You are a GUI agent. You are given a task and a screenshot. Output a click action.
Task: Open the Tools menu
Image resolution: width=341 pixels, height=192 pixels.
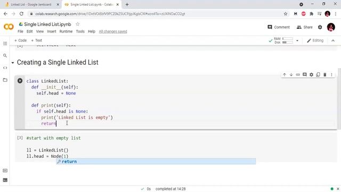80,31
